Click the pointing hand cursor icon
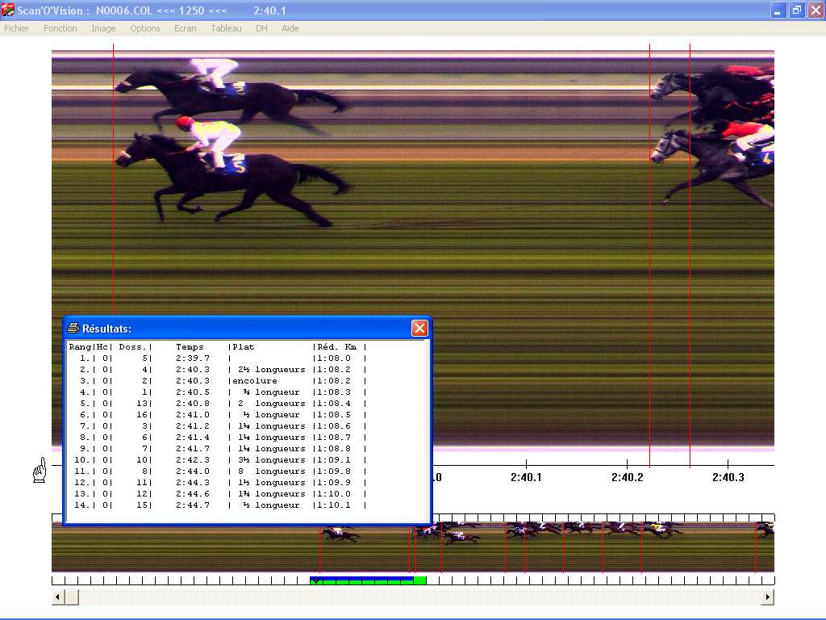826x620 pixels. point(40,470)
